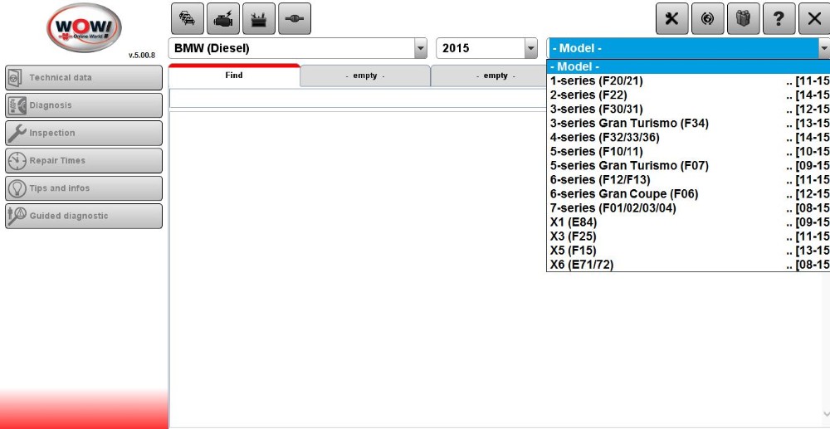
Task: Choose 3-series (F30/31) model
Action: (x=688, y=109)
